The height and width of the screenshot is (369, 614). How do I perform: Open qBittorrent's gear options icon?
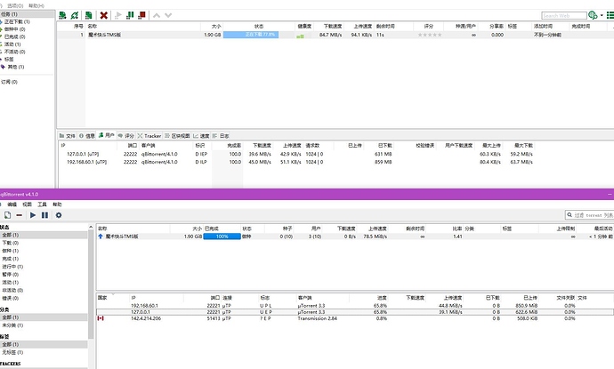coord(59,215)
